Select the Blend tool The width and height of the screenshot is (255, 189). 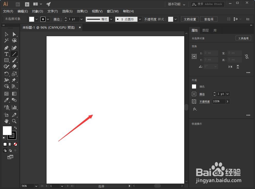click(14, 100)
